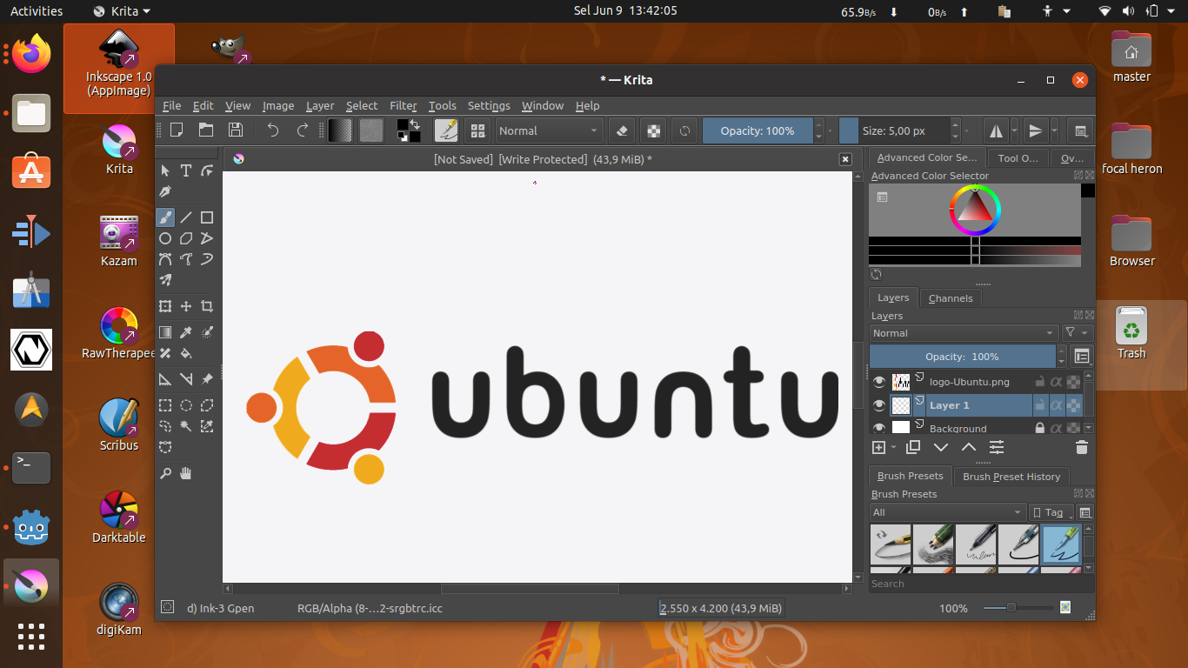Select the Transform tool
The image size is (1188, 668).
coord(165,306)
